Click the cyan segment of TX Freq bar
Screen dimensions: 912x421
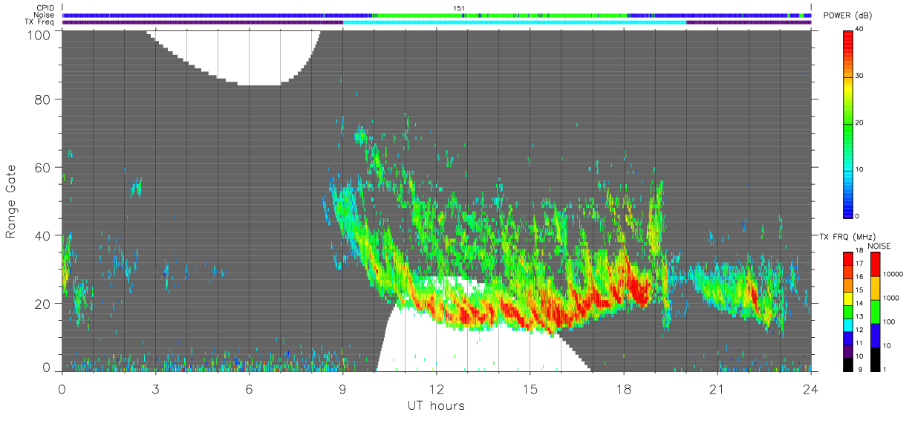tap(515, 22)
